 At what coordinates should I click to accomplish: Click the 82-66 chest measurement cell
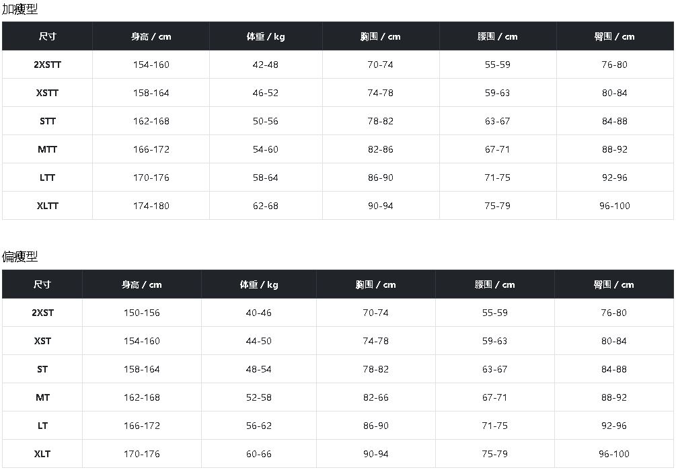(x=375, y=397)
